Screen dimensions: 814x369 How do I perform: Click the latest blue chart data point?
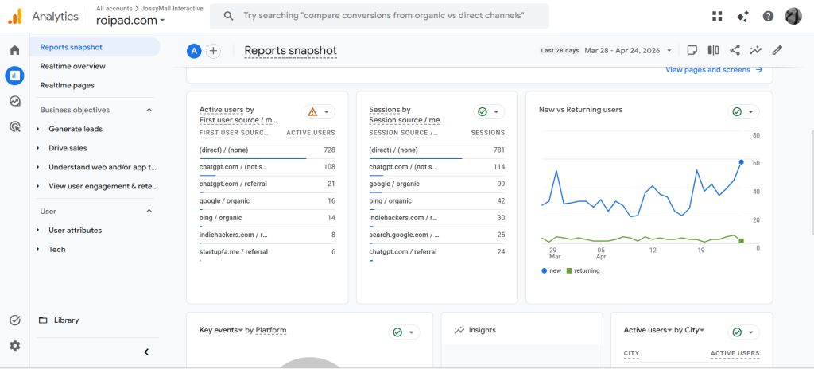tap(741, 162)
